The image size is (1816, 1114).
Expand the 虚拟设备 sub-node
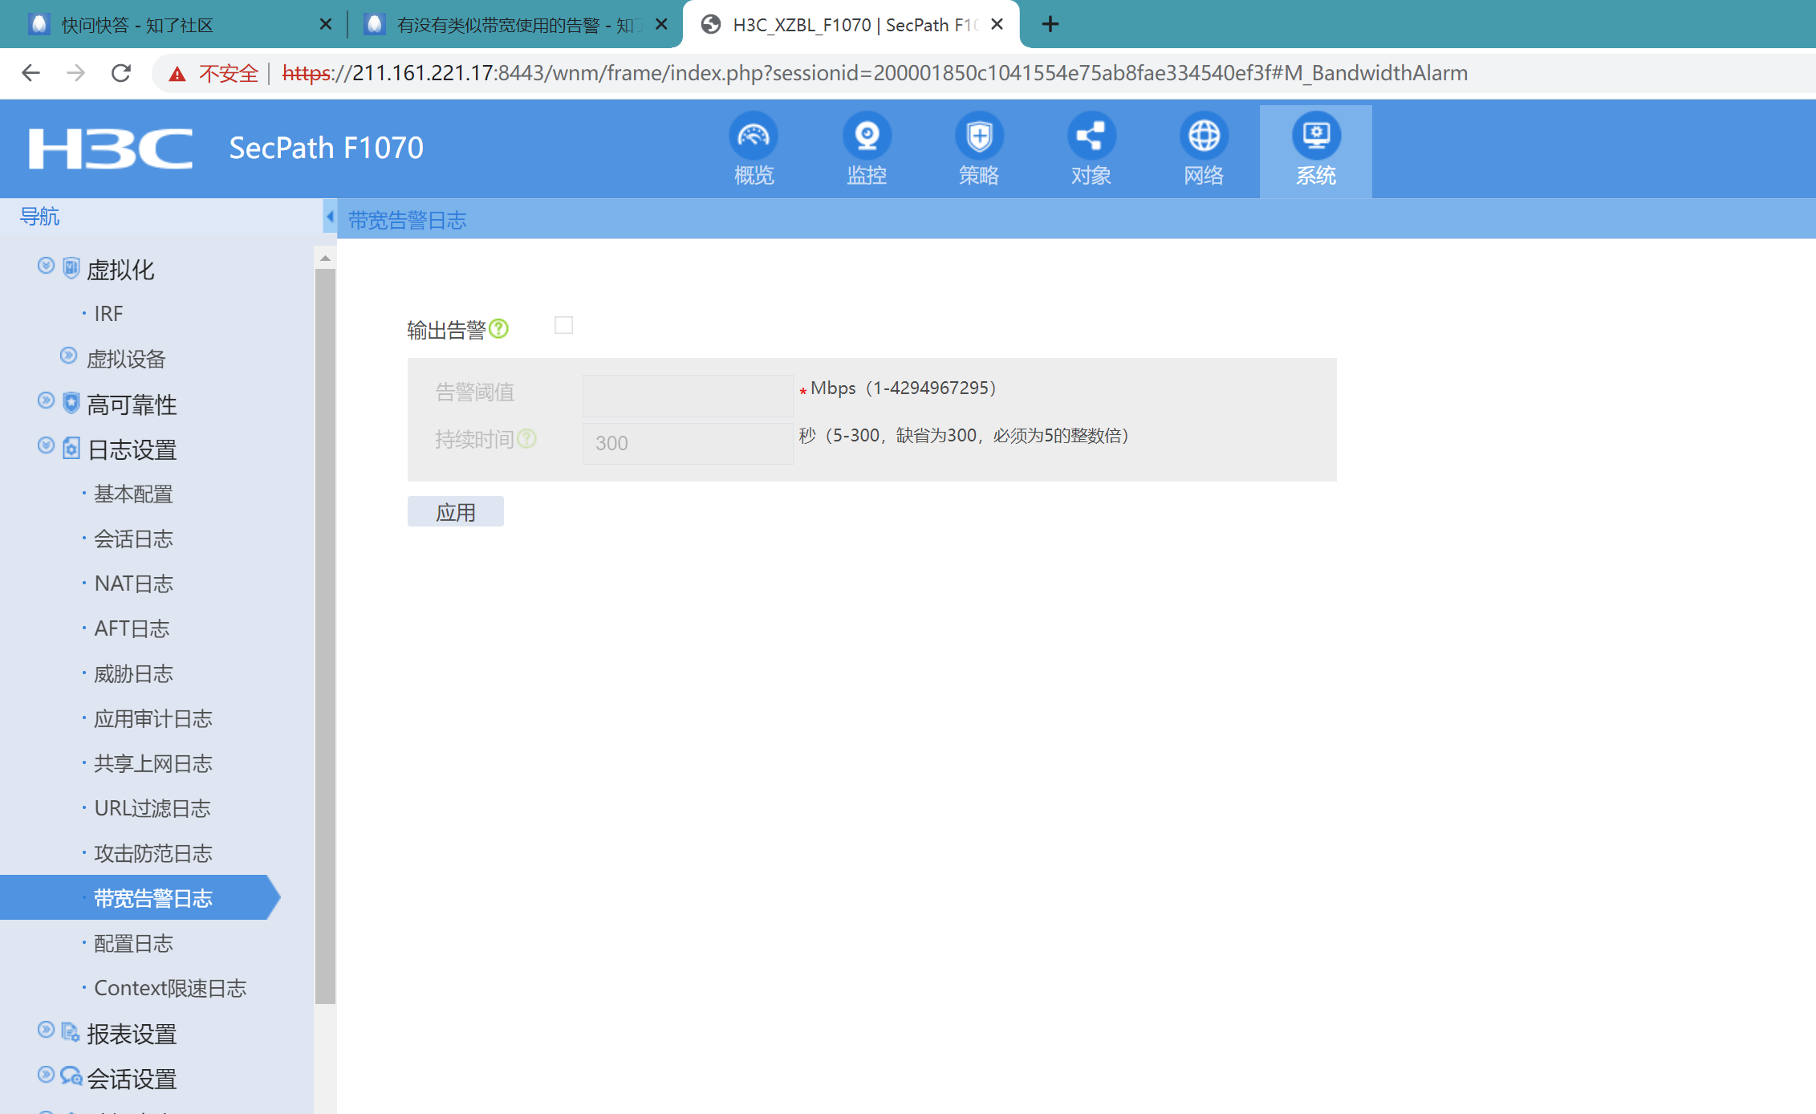click(69, 356)
